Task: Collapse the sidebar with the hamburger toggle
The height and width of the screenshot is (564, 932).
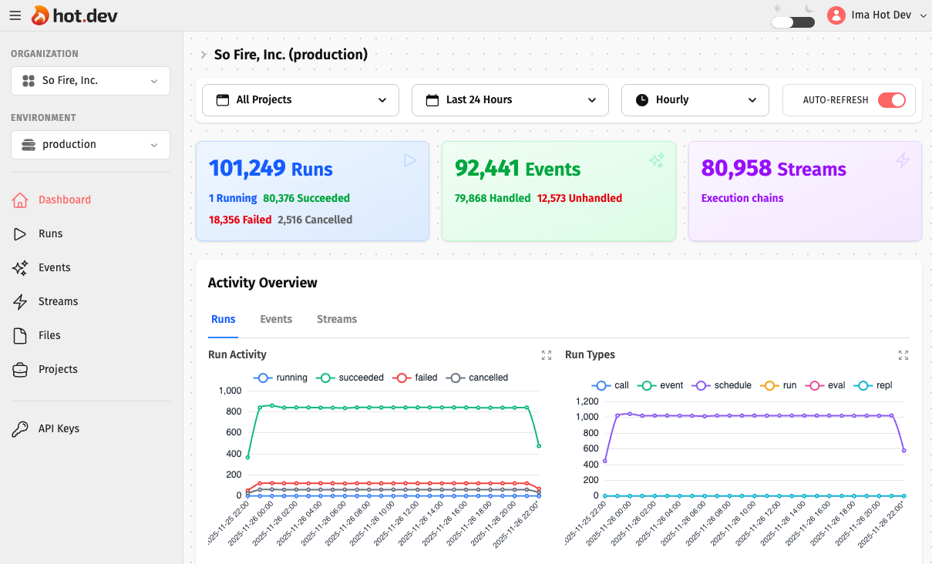Action: (15, 15)
